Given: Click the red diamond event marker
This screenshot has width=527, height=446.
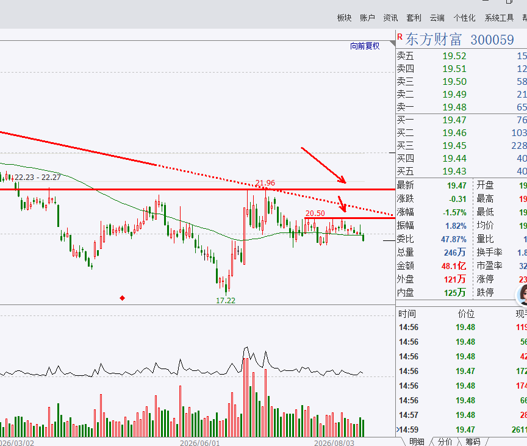Looking at the screenshot, I should [x=123, y=298].
